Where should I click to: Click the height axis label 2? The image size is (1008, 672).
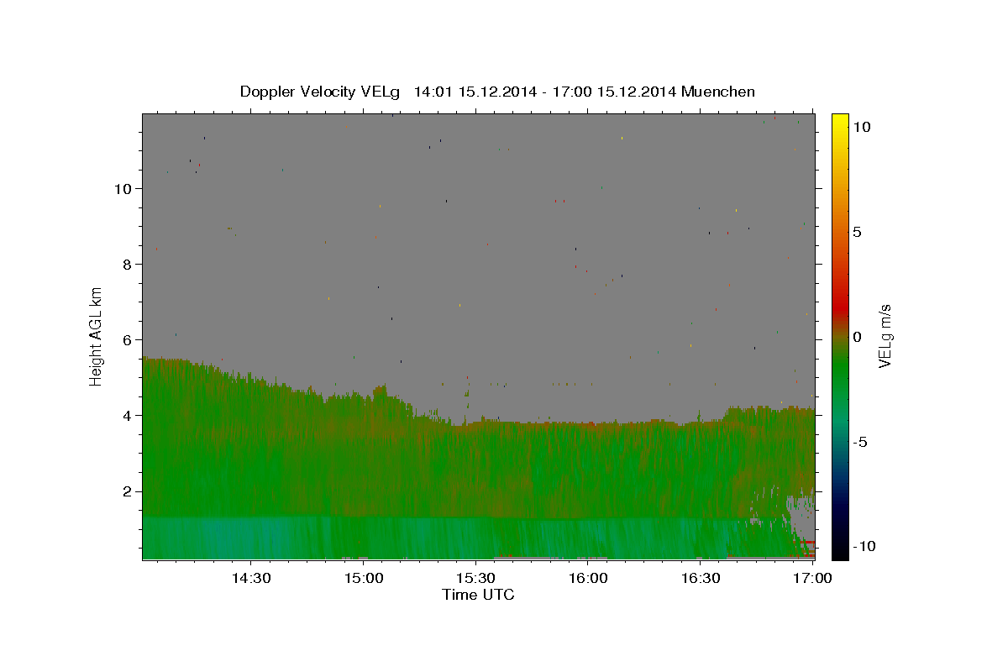(x=128, y=491)
